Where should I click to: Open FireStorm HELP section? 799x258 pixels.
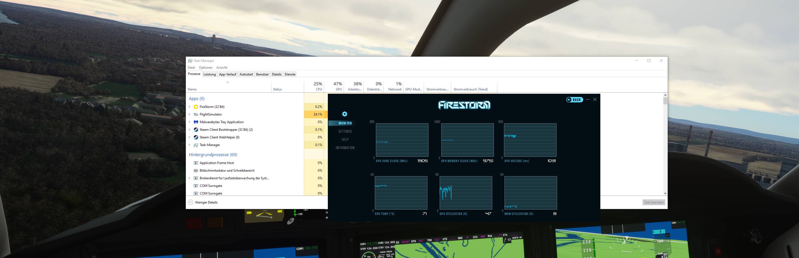point(345,139)
